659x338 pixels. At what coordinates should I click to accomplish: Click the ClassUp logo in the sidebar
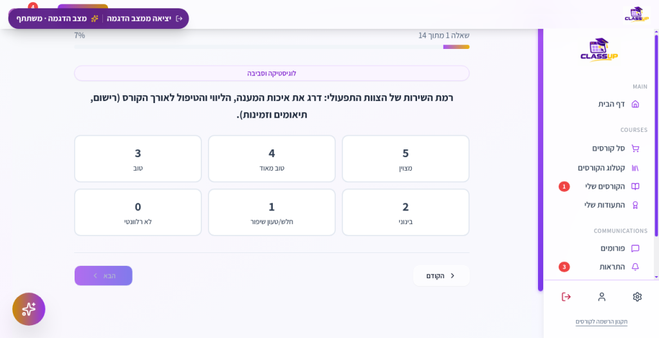pyautogui.click(x=599, y=50)
